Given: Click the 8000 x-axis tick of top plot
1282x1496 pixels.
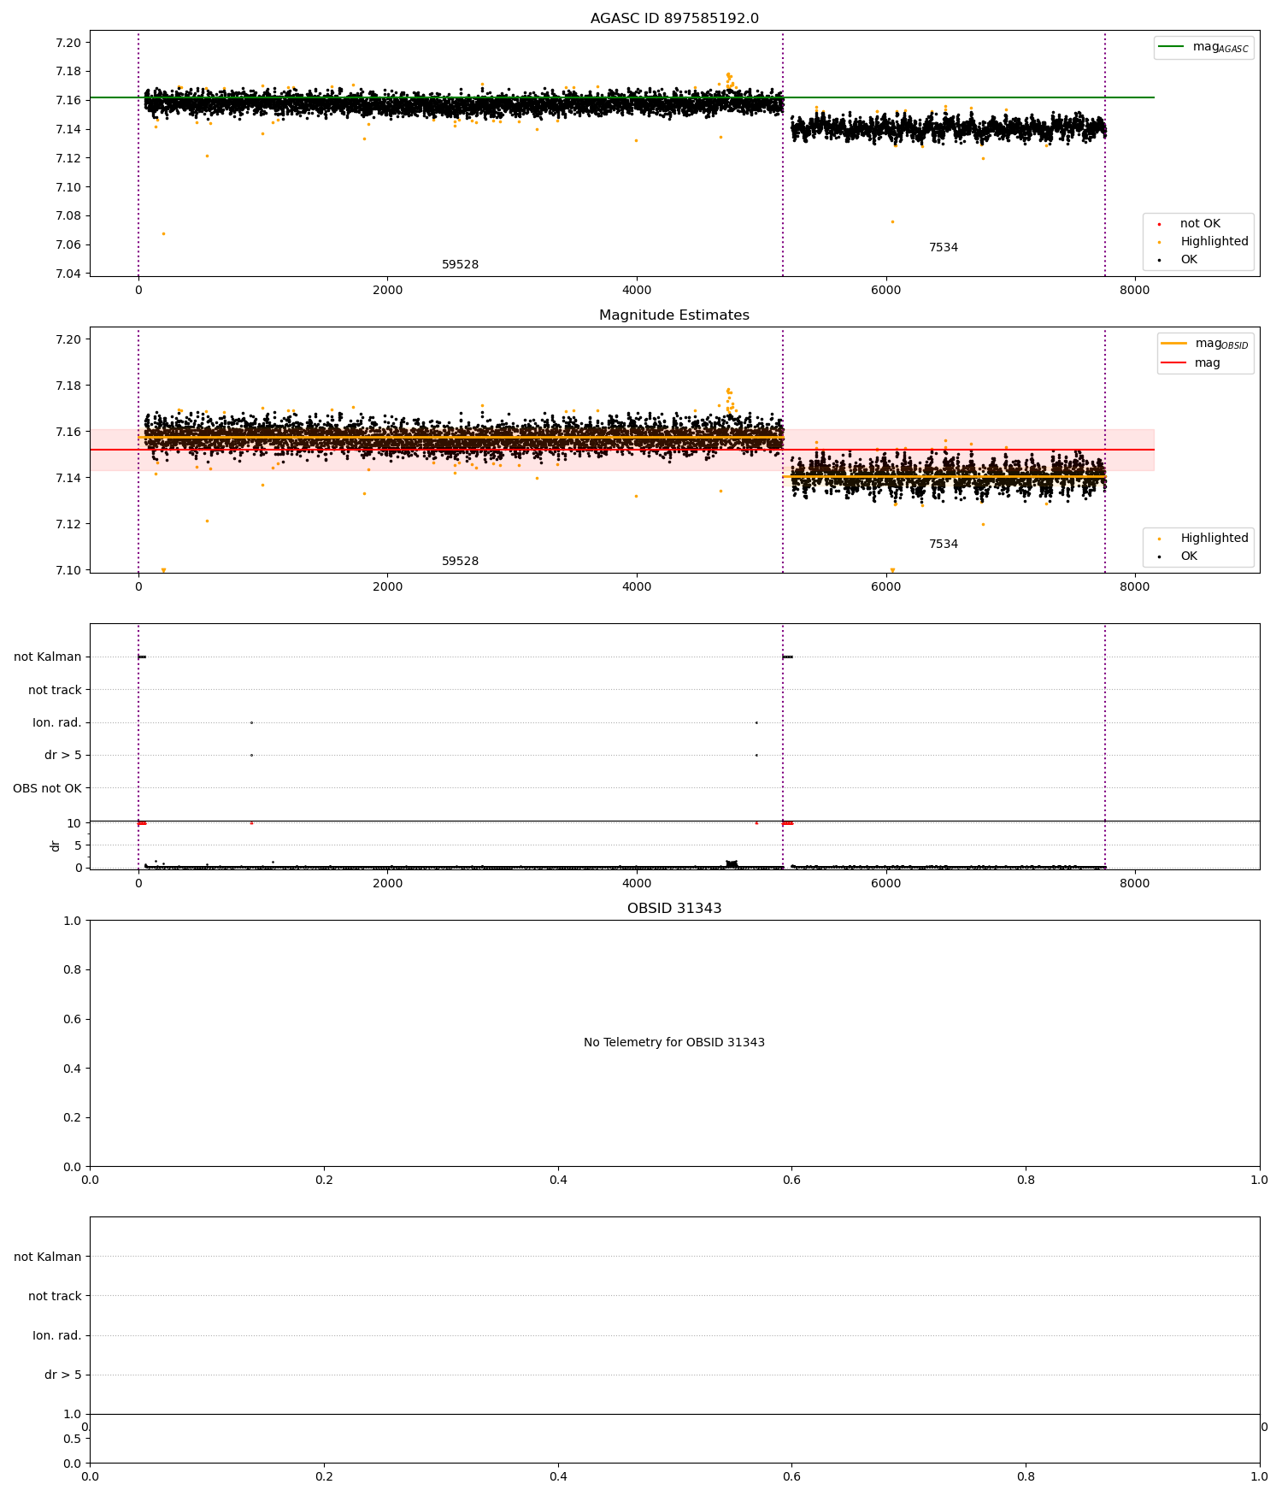Looking at the screenshot, I should [1135, 290].
